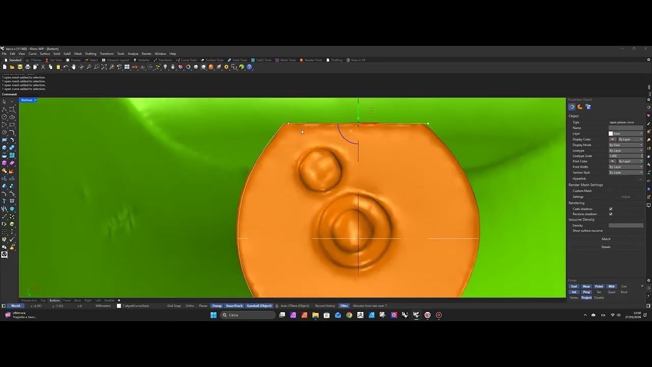Open the Print Width dropdown

tap(626, 167)
